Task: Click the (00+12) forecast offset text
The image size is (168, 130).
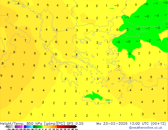Action: (x=158, y=124)
